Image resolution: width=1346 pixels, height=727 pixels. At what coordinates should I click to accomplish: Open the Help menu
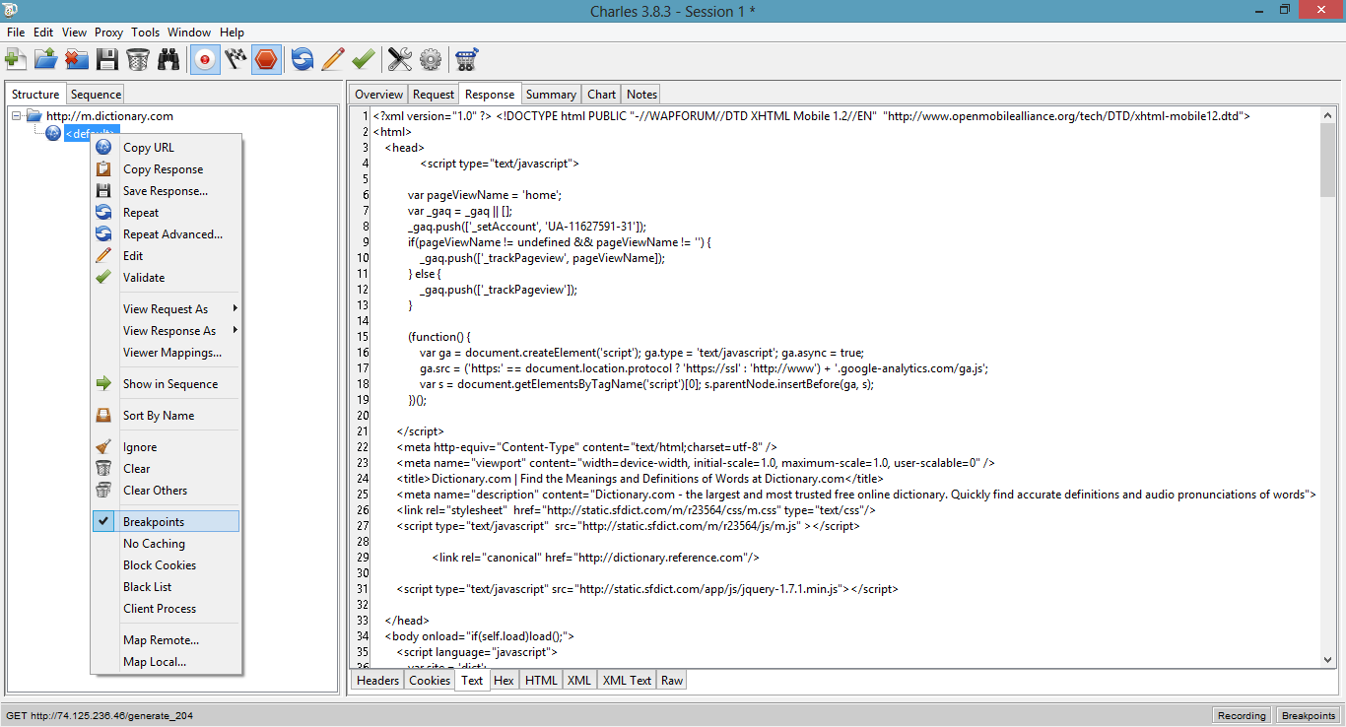click(x=233, y=33)
